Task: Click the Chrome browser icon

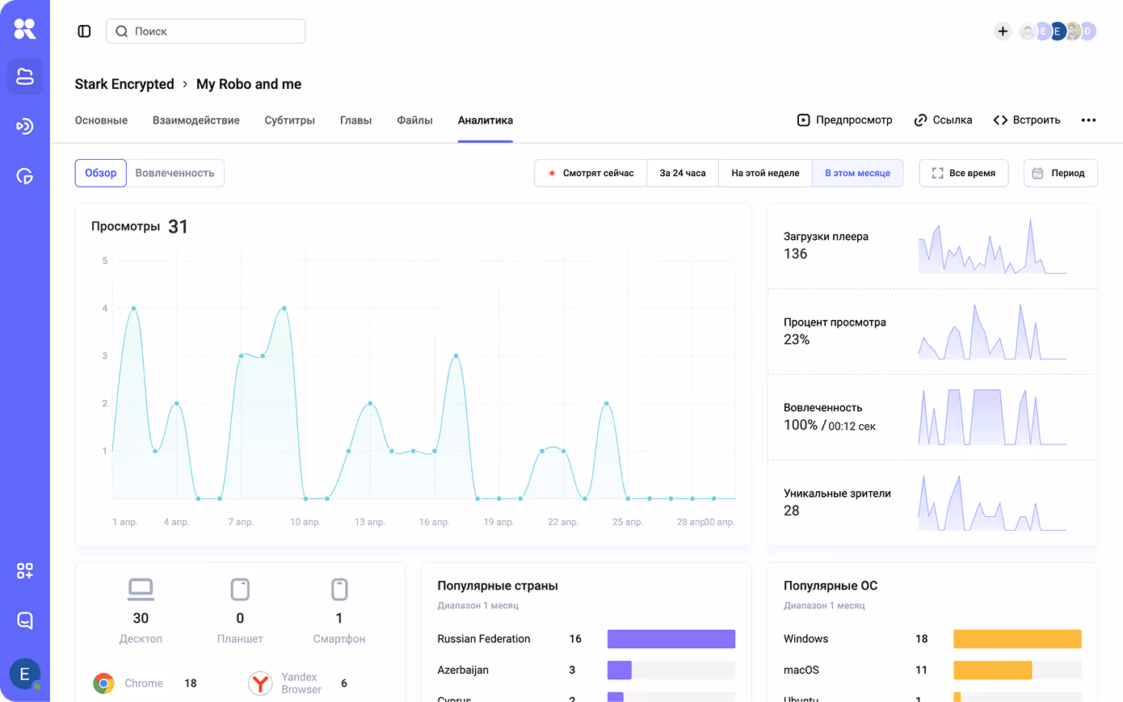Action: (103, 683)
